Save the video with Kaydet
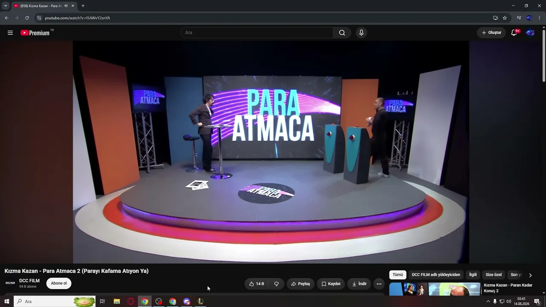 (331, 284)
